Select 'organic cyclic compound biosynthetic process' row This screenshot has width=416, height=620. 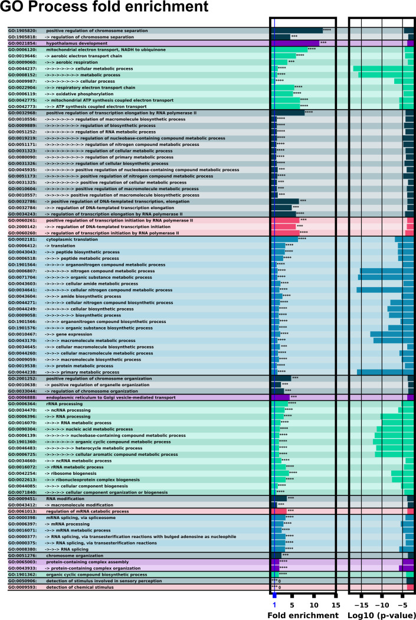point(211,575)
